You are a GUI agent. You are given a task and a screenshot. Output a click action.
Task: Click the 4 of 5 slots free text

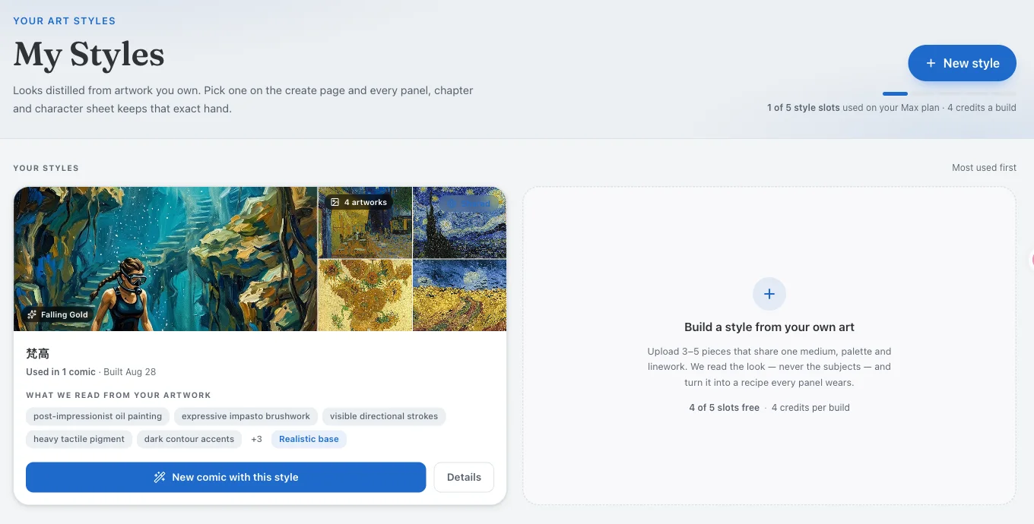(x=724, y=408)
